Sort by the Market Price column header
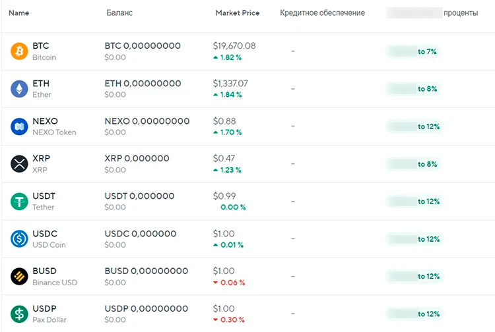Image resolution: width=495 pixels, height=332 pixels. coord(237,13)
